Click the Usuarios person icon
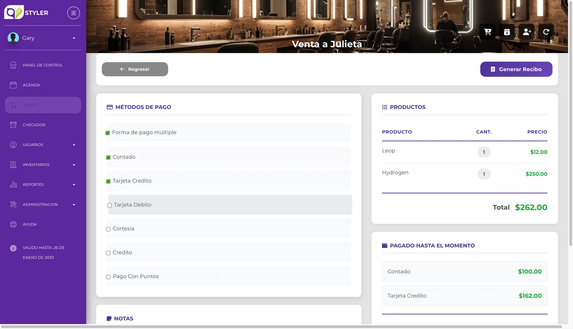The image size is (573, 329). click(13, 145)
